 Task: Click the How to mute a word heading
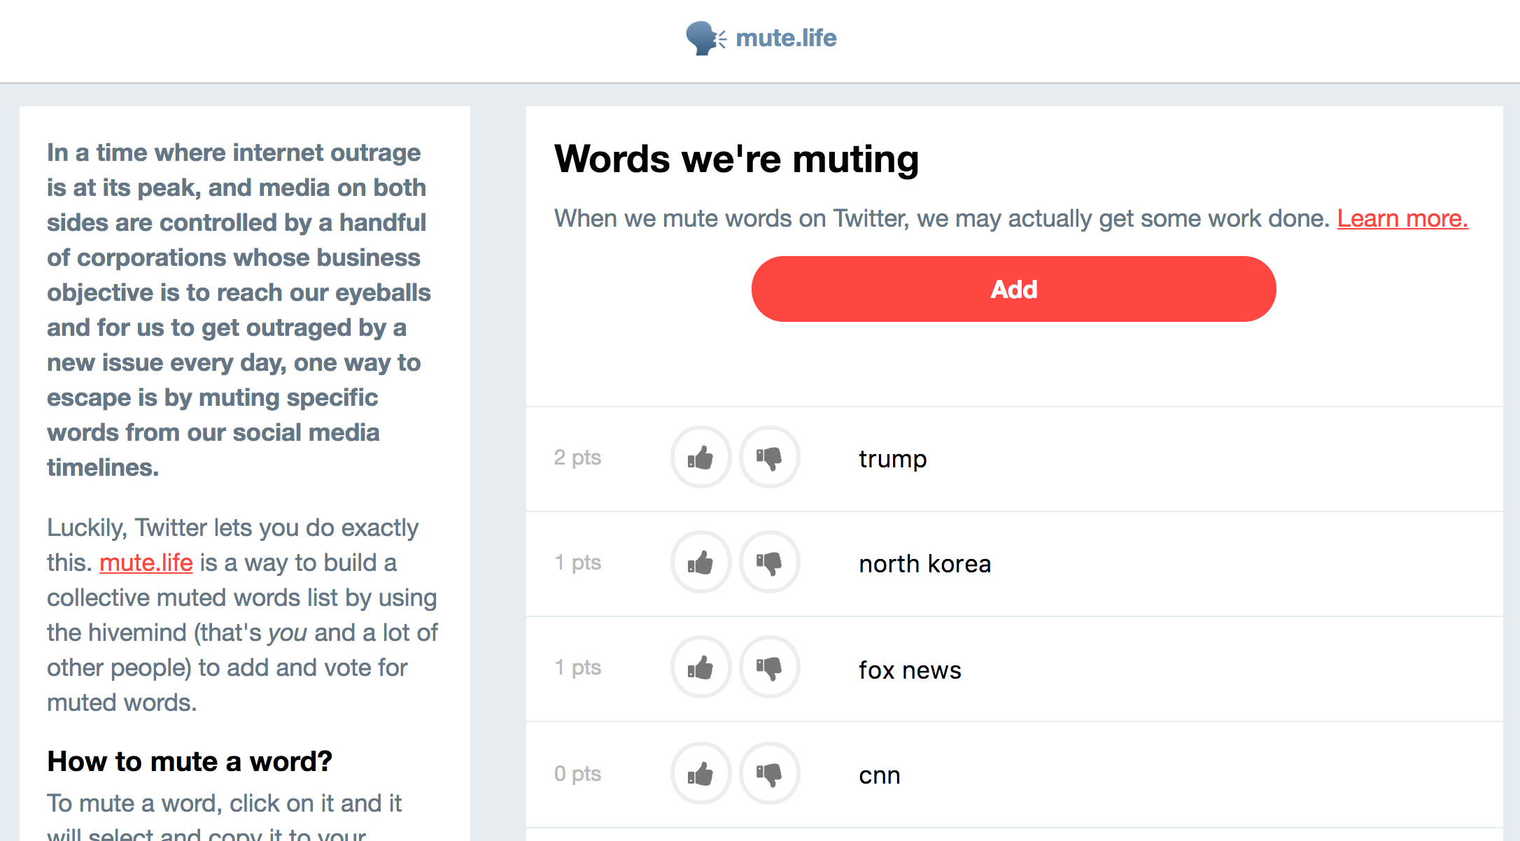(189, 761)
